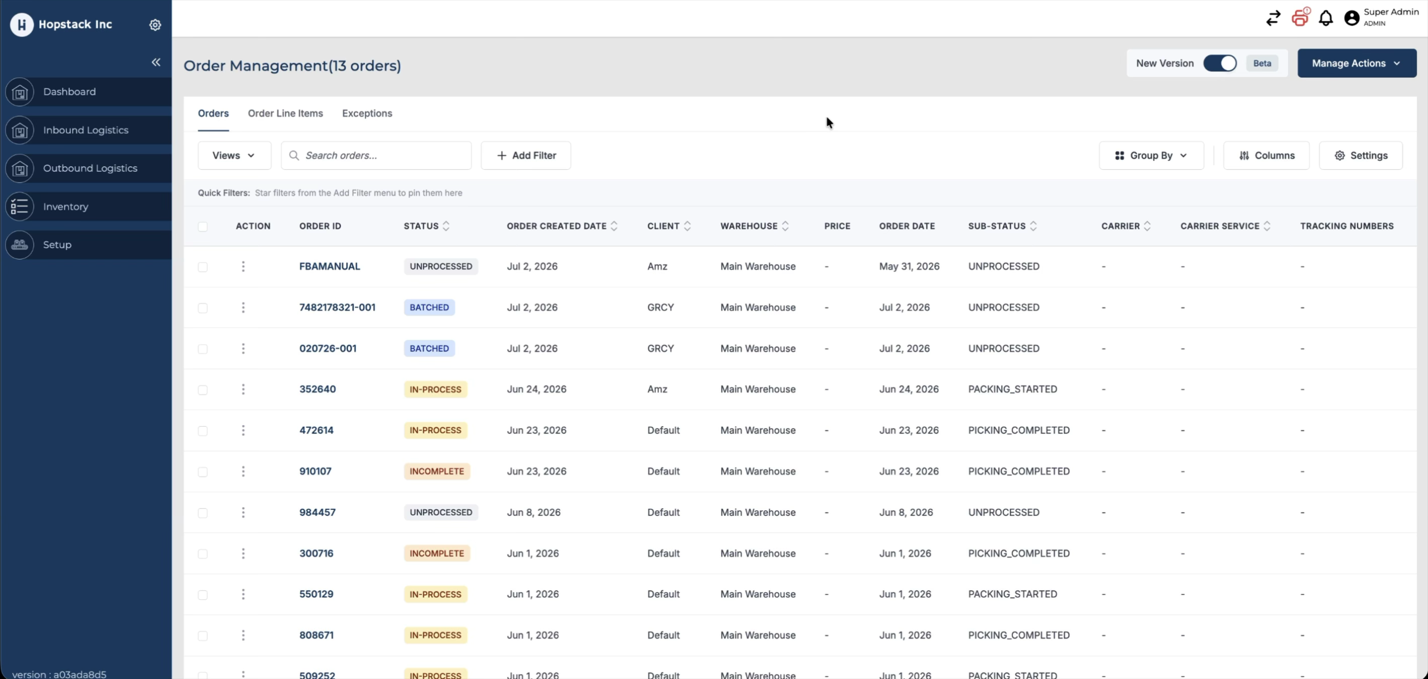Sort by Warehouse column arrows
Viewport: 1428px width, 679px height.
click(786, 226)
